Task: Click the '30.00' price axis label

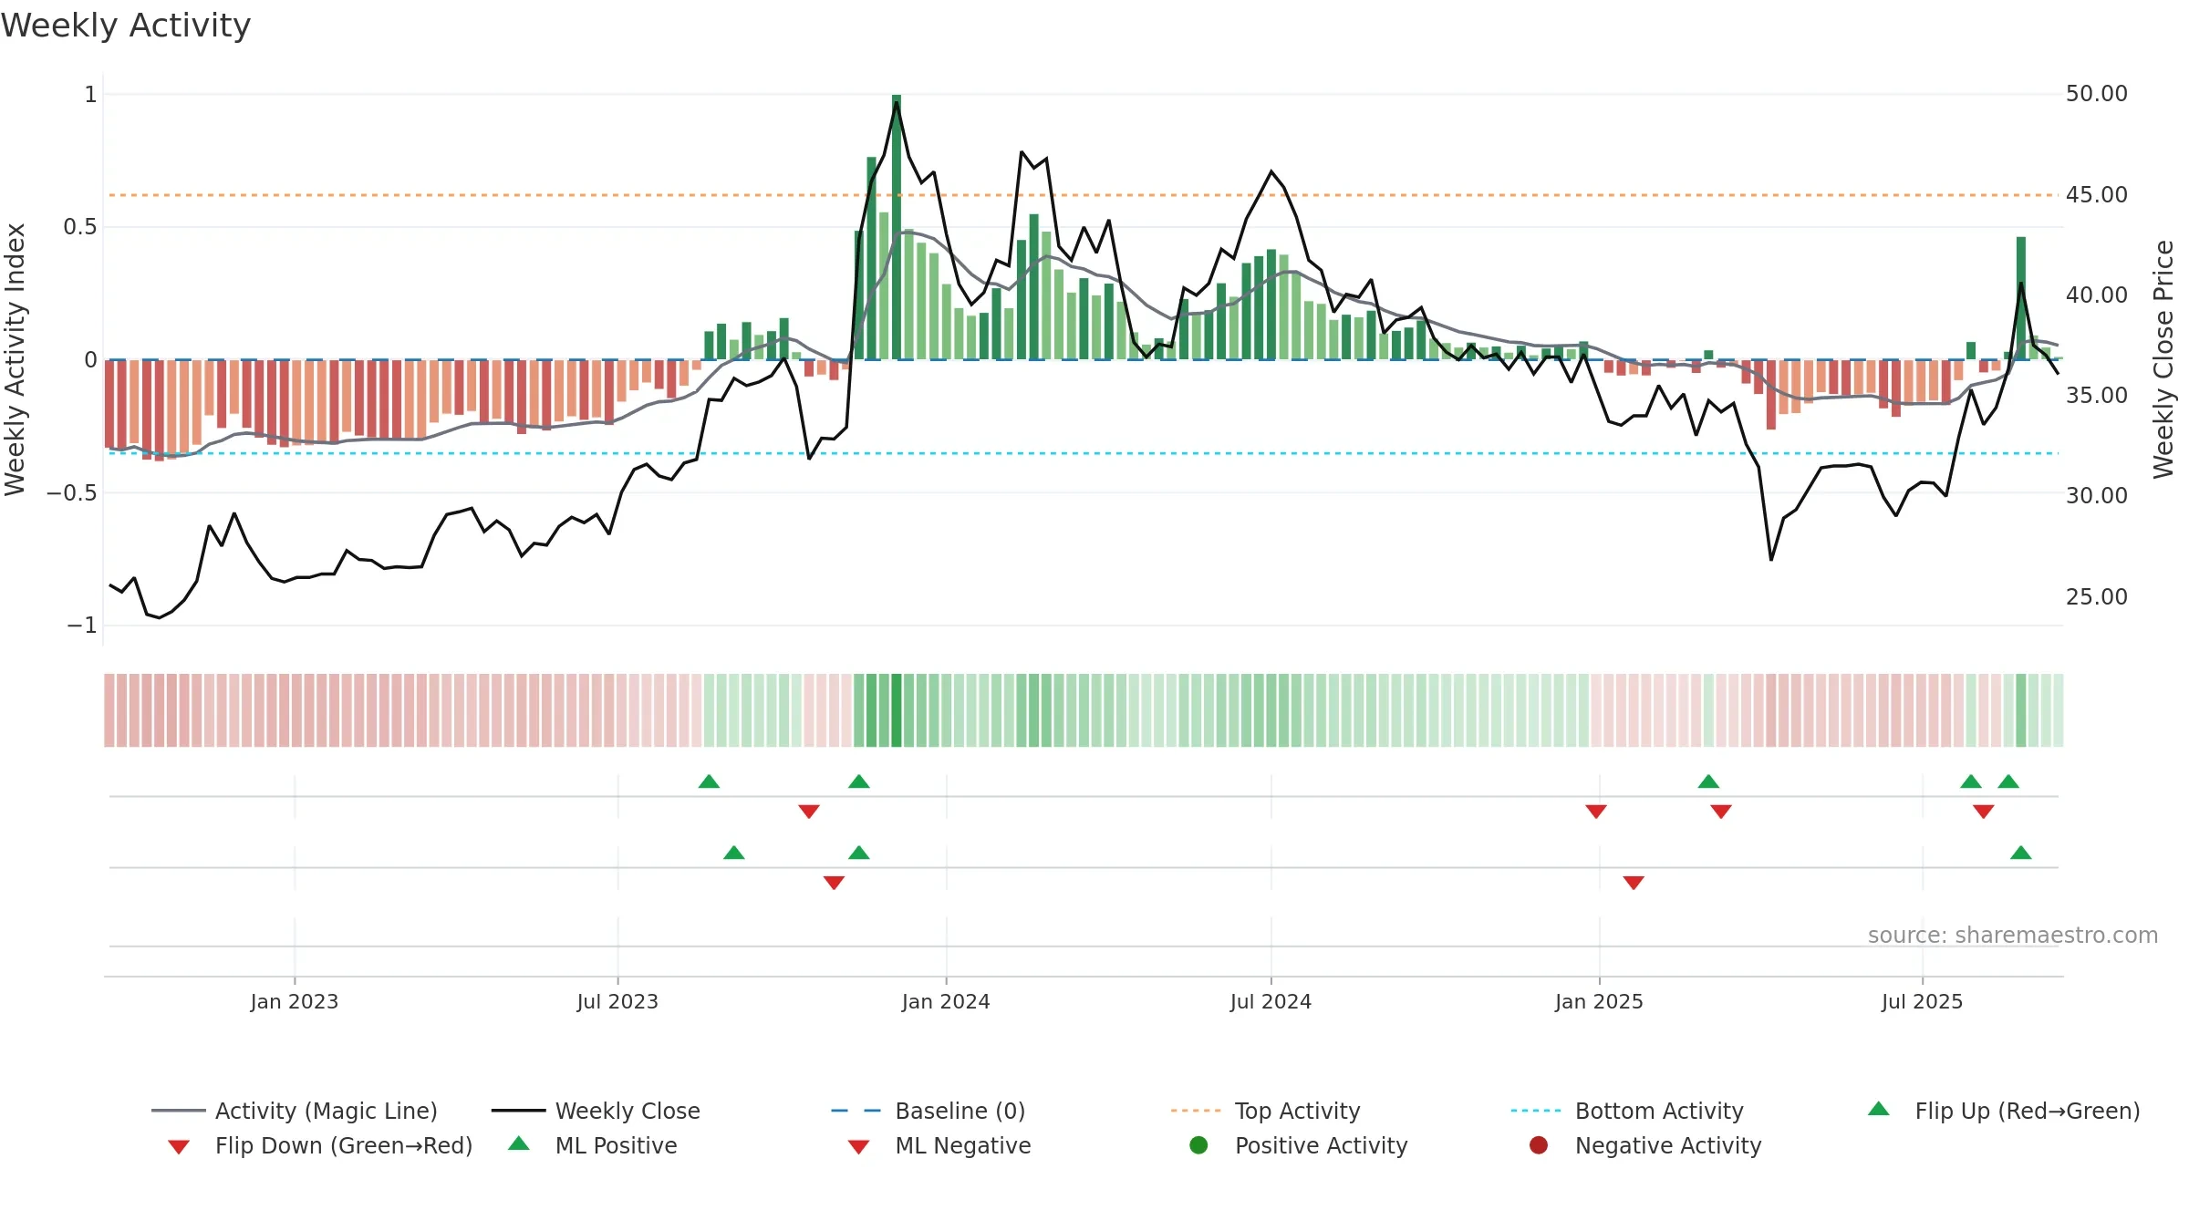Action: click(2096, 496)
